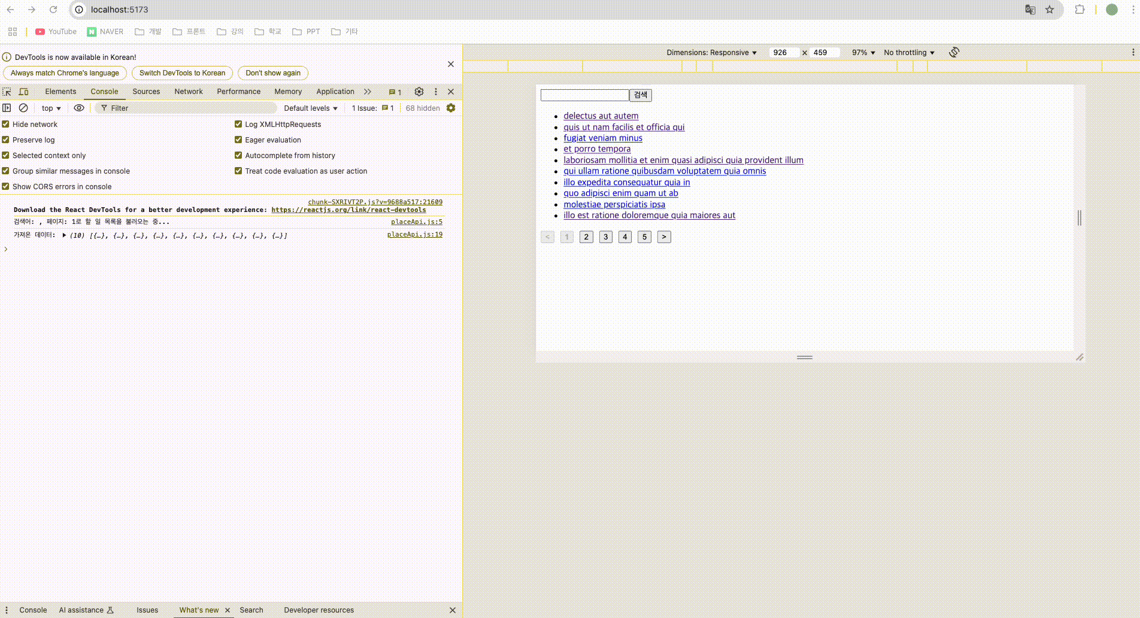Create a live expression with eye icon
The width and height of the screenshot is (1140, 618).
coord(79,108)
